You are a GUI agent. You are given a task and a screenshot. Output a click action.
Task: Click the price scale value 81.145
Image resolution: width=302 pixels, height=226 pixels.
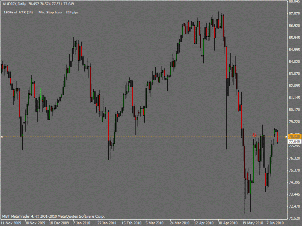(x=294, y=98)
